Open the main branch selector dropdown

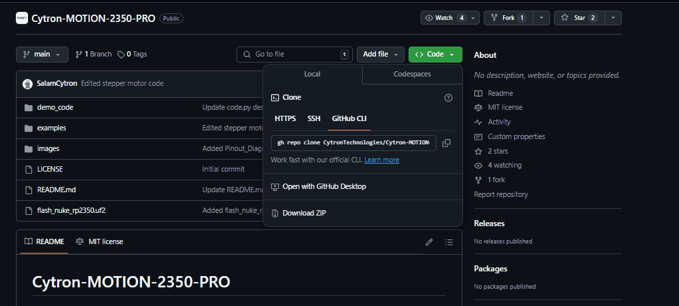click(42, 55)
